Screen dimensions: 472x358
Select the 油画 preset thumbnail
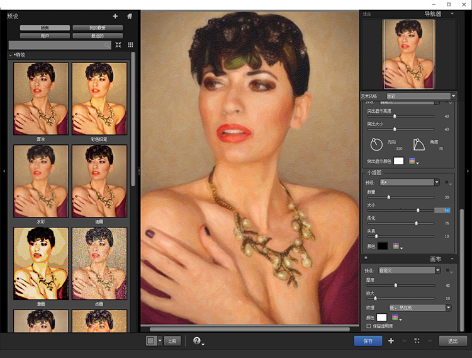[x=99, y=181]
